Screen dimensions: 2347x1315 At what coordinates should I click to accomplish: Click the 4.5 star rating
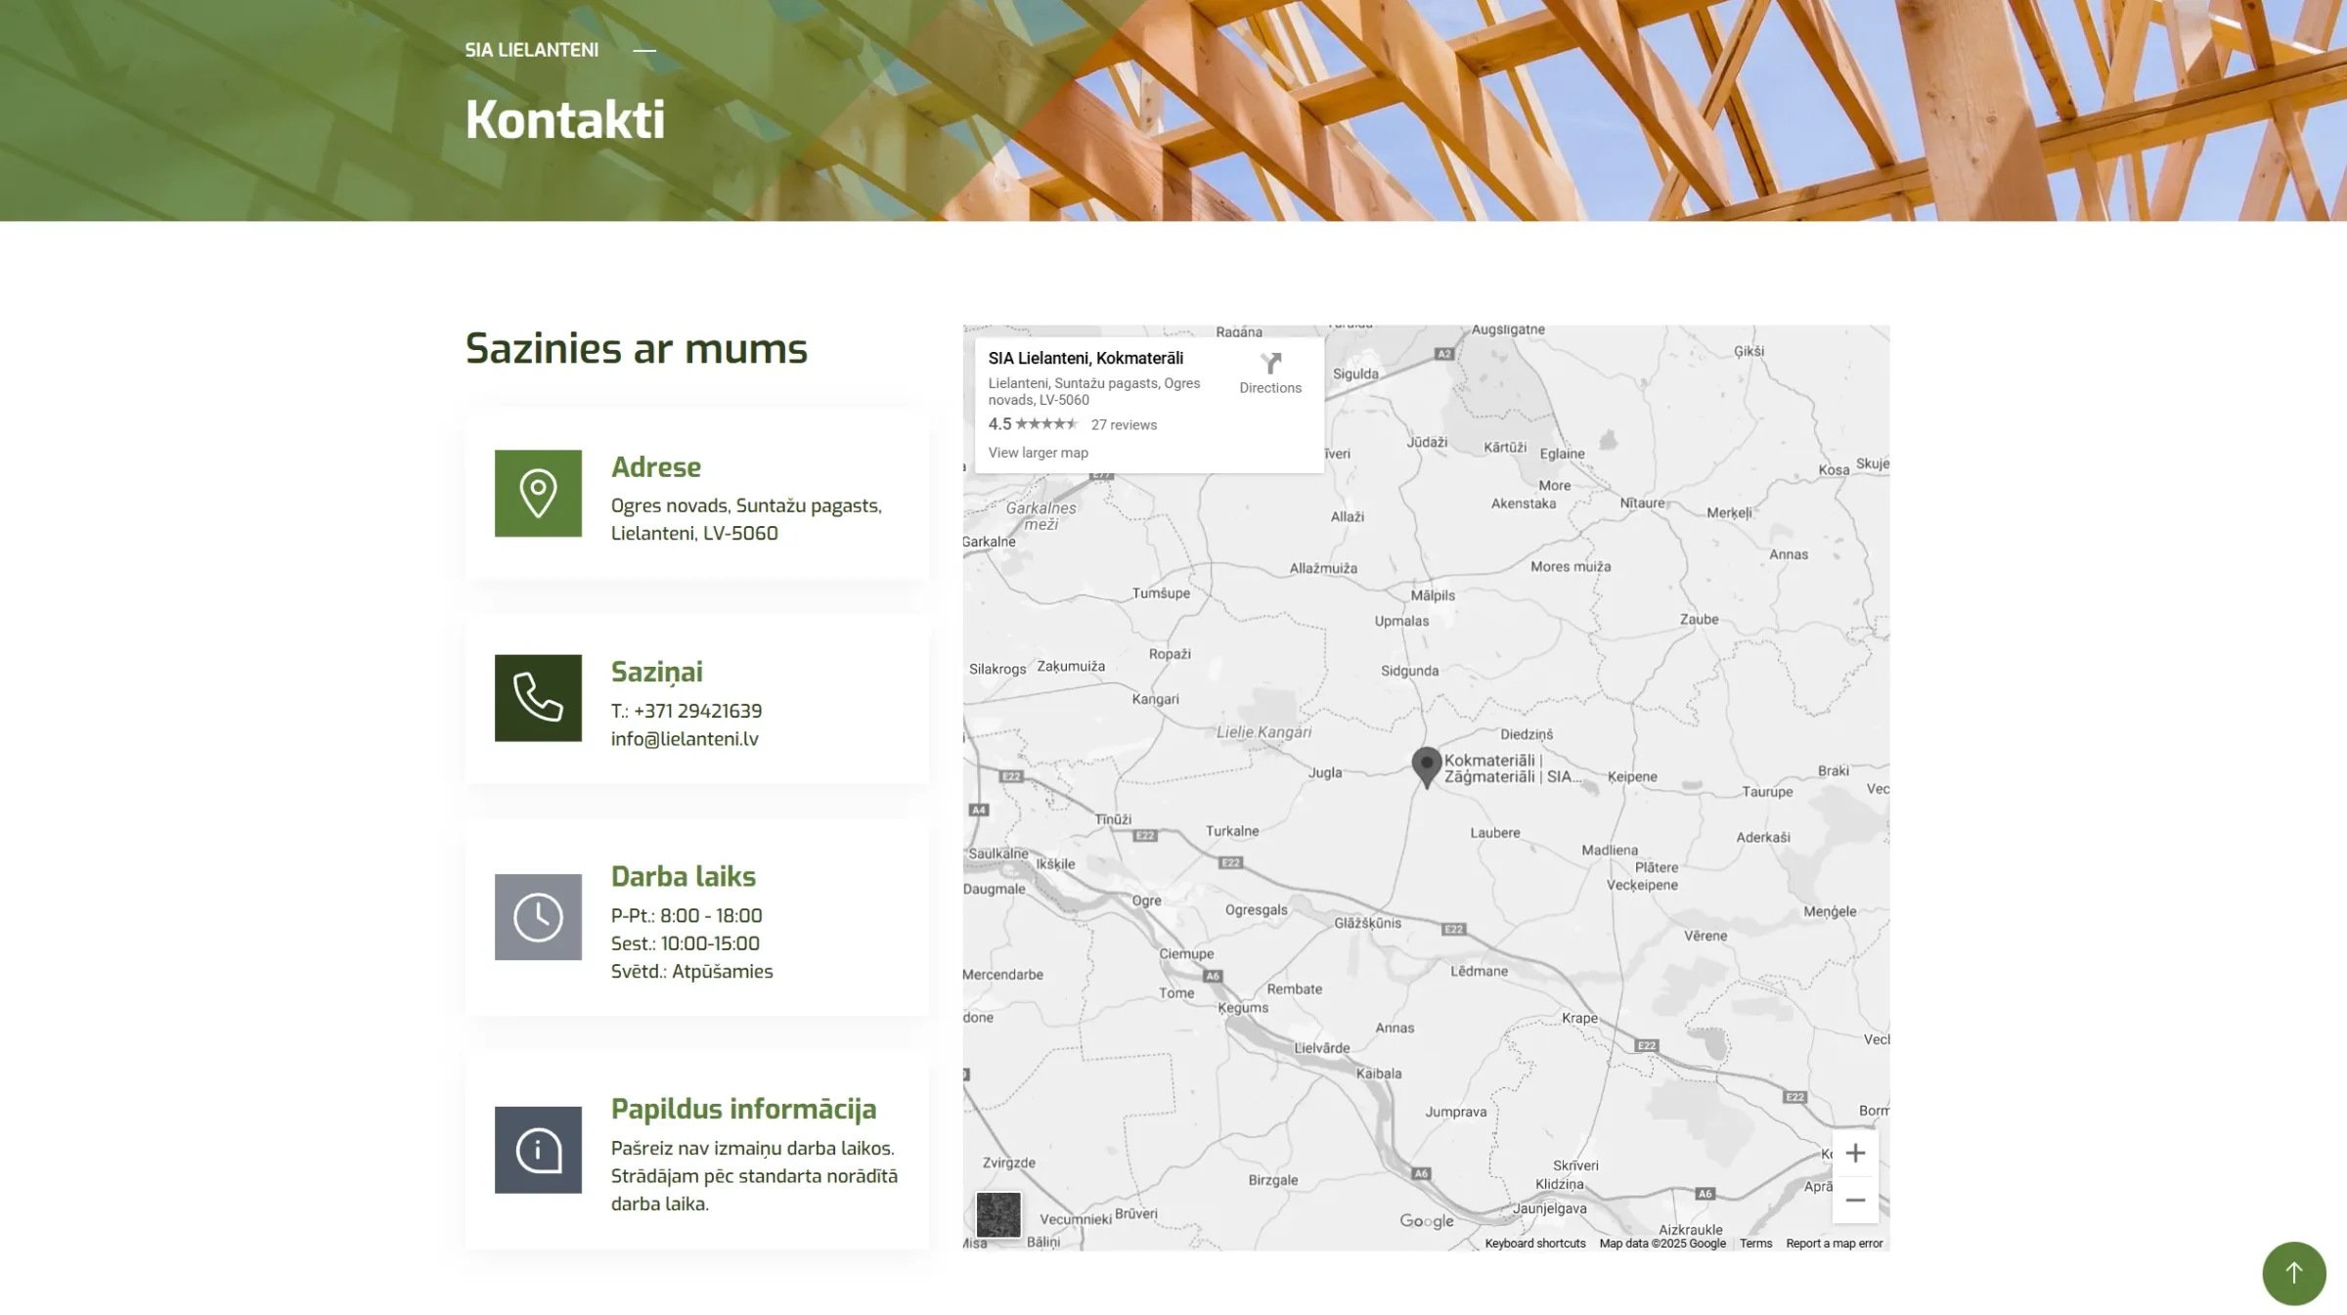click(1033, 424)
